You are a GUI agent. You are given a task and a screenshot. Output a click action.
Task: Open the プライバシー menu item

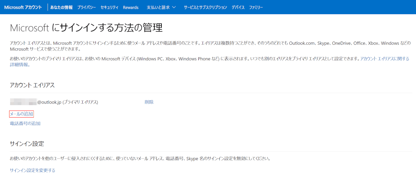(87, 7)
